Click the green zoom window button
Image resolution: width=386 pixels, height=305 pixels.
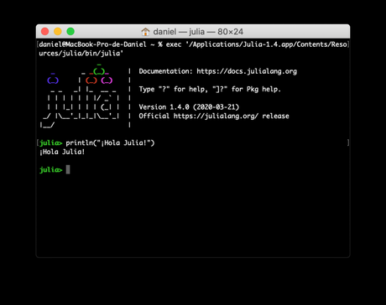(70, 31)
